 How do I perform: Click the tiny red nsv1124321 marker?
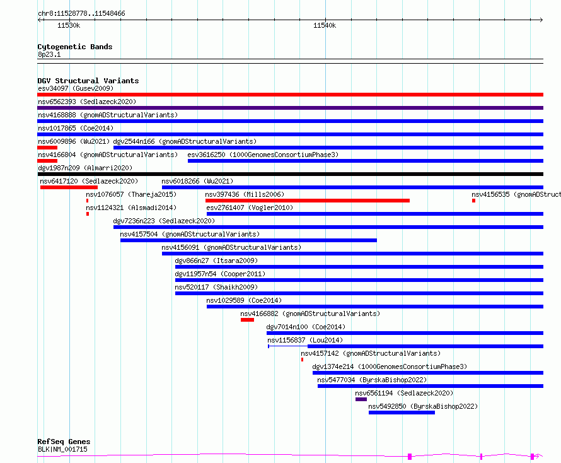[88, 214]
